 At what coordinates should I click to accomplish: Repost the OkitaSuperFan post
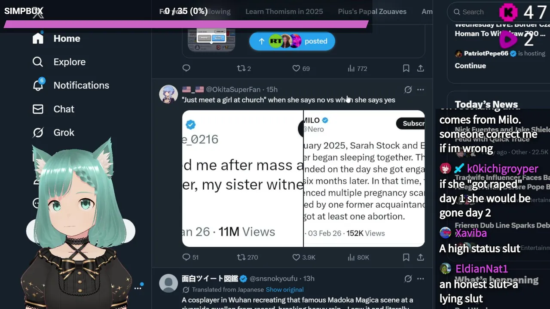coord(241,257)
